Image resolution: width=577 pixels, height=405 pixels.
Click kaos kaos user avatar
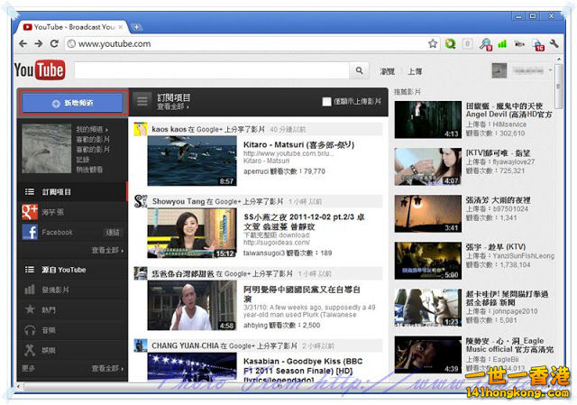pos(141,129)
